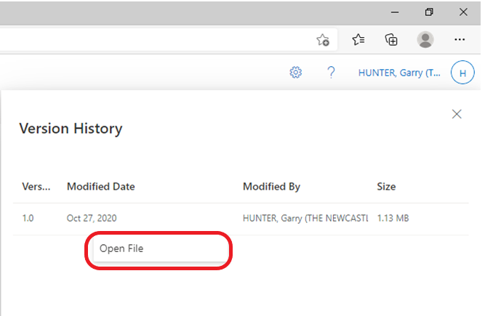Open the settings gear
Image resolution: width=485 pixels, height=316 pixels.
296,73
